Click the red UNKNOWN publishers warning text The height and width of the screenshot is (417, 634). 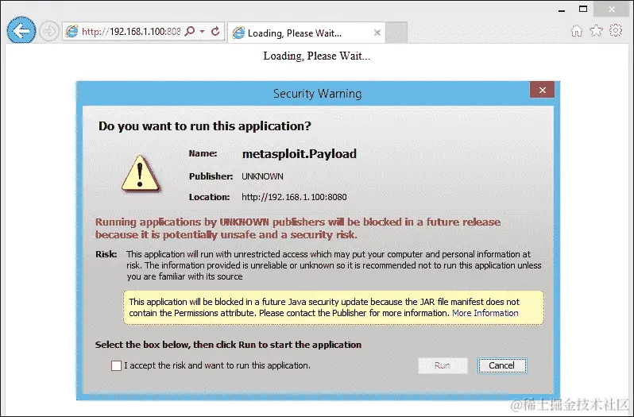(x=298, y=228)
